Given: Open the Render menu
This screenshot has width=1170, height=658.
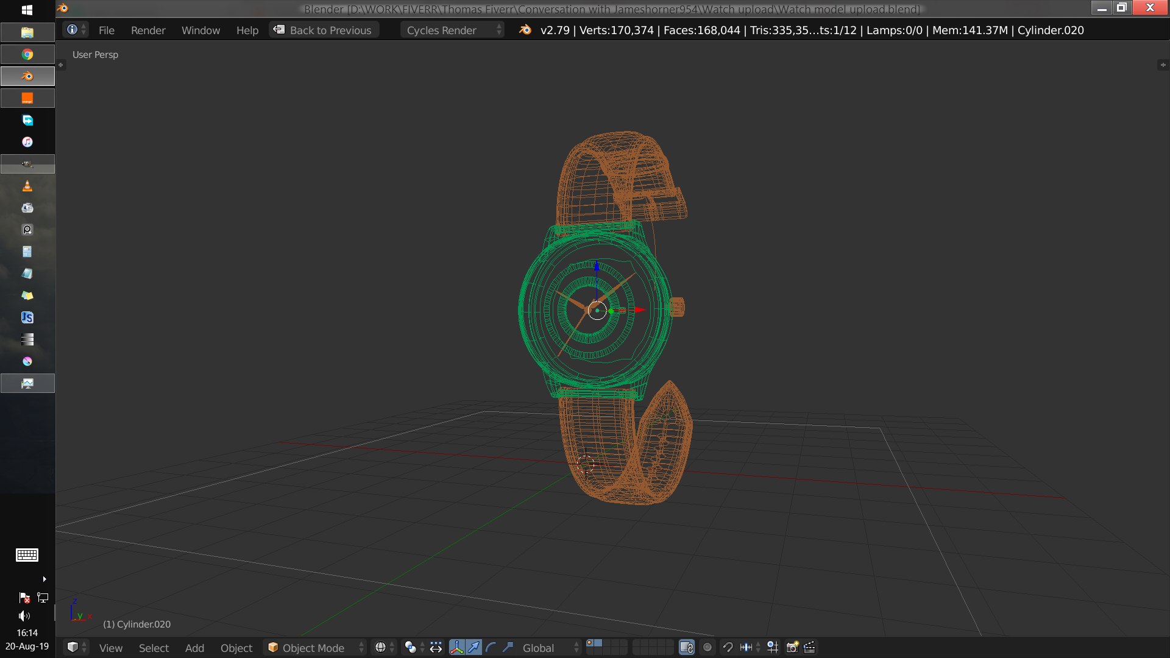Looking at the screenshot, I should click(x=148, y=30).
